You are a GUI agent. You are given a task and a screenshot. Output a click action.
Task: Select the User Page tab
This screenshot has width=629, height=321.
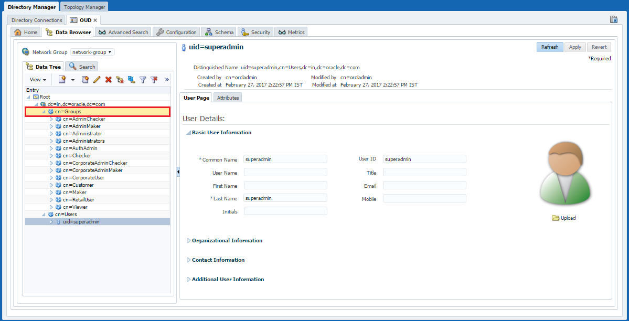pos(197,98)
